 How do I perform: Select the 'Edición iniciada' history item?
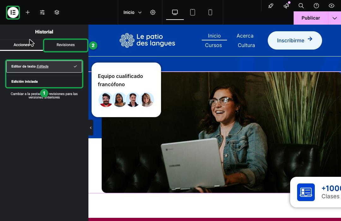44,81
